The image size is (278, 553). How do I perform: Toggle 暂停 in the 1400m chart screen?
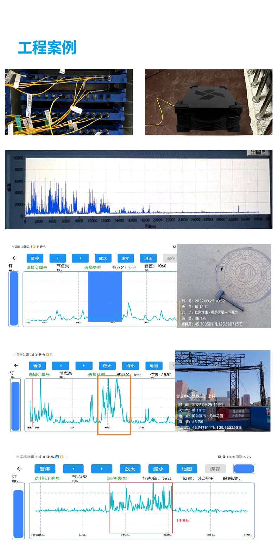tap(45, 469)
